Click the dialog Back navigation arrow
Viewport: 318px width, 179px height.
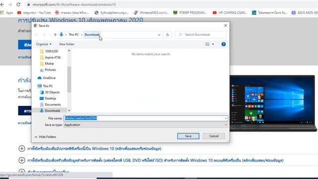(36, 35)
